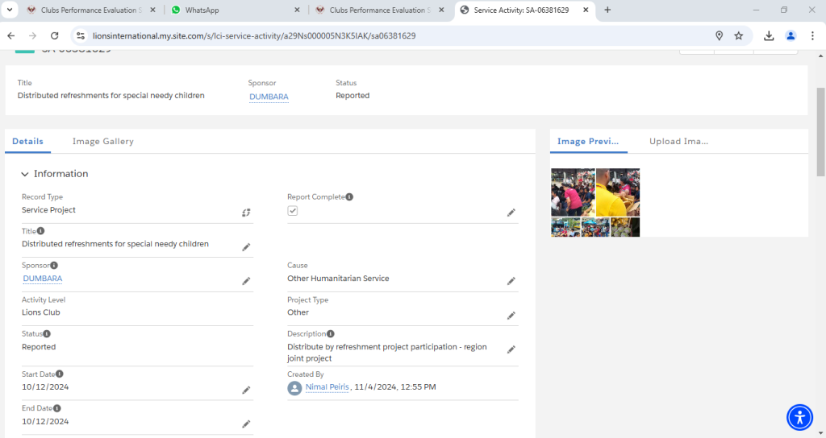Open the accessibility widget button
This screenshot has width=826, height=438.
pos(799,418)
